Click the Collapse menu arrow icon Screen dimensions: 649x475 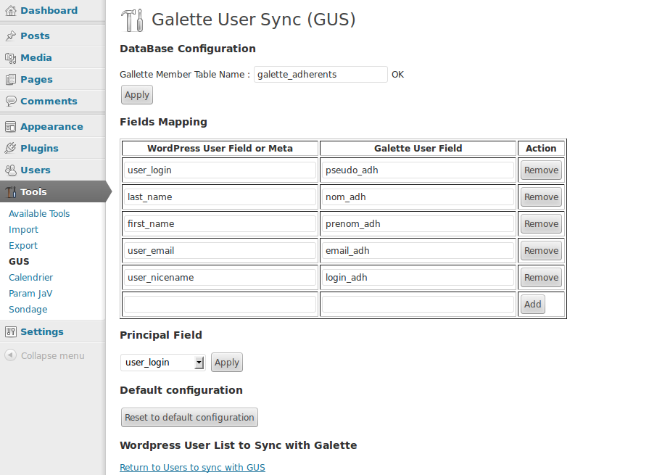click(11, 355)
